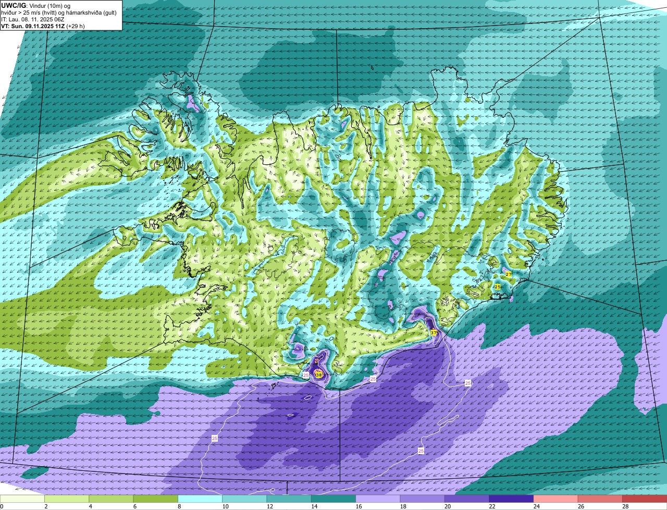Image resolution: width=667 pixels, height=510 pixels.
Task: Select the light pink 24–26 m/s legend swatch
Action: 556,499
